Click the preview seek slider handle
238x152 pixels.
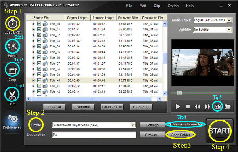coord(180,93)
